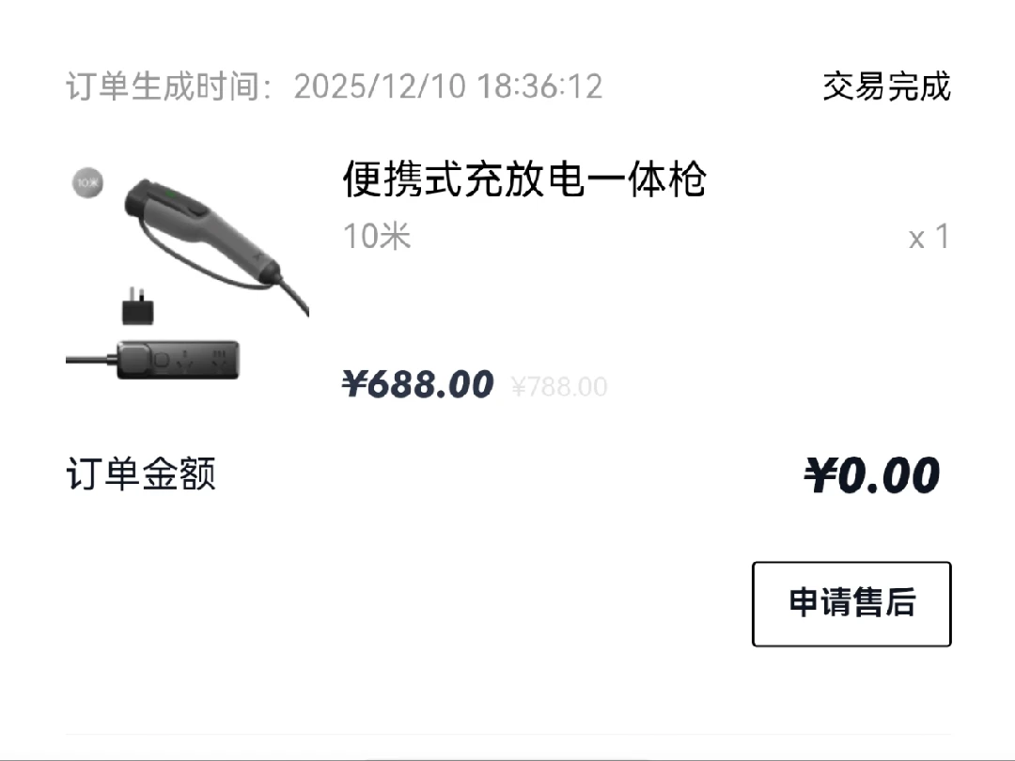Image resolution: width=1015 pixels, height=761 pixels.
Task: Tap the small plug adapter in product image
Action: (x=138, y=306)
